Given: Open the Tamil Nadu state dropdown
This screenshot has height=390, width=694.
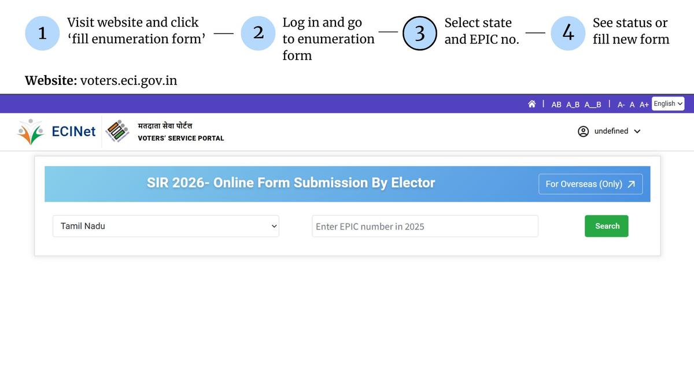Looking at the screenshot, I should (165, 226).
